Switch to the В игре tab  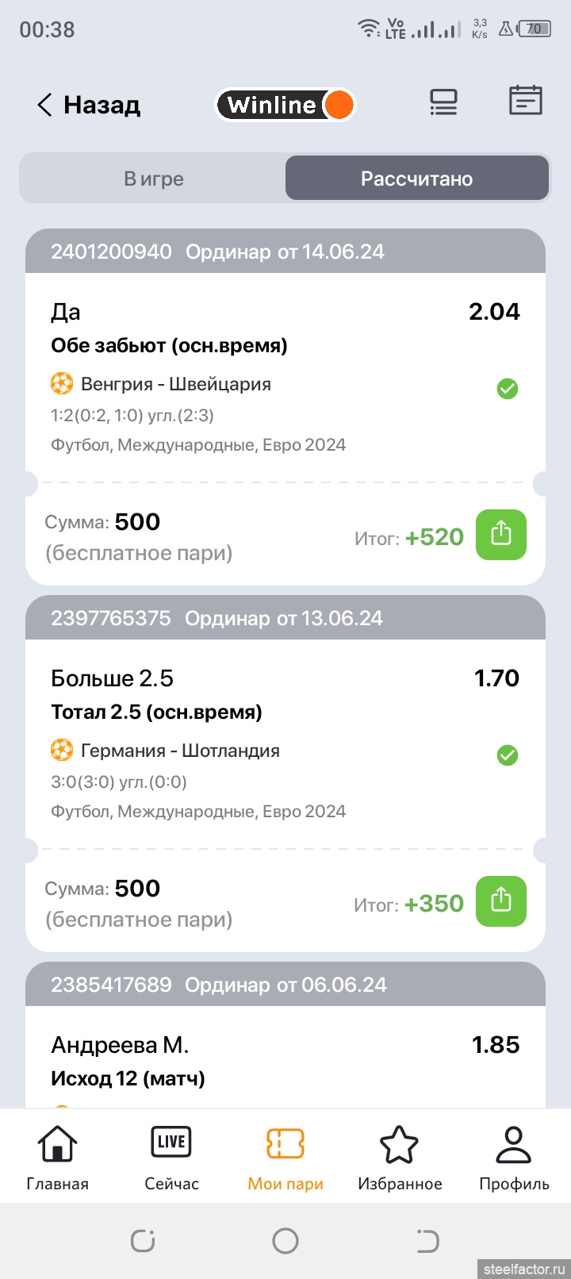click(154, 179)
